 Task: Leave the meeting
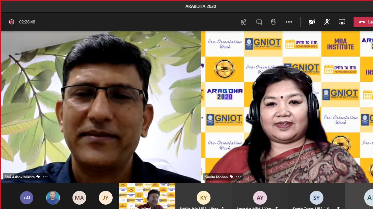point(364,22)
